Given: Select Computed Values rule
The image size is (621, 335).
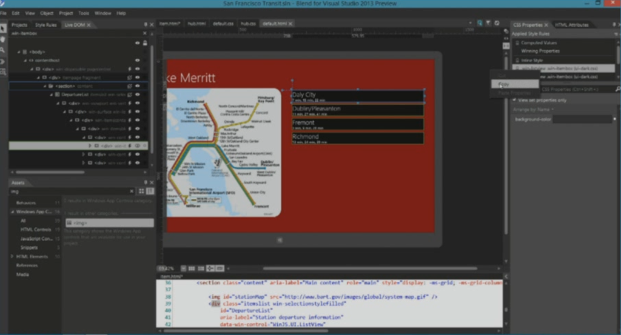Looking at the screenshot, I should (x=539, y=43).
